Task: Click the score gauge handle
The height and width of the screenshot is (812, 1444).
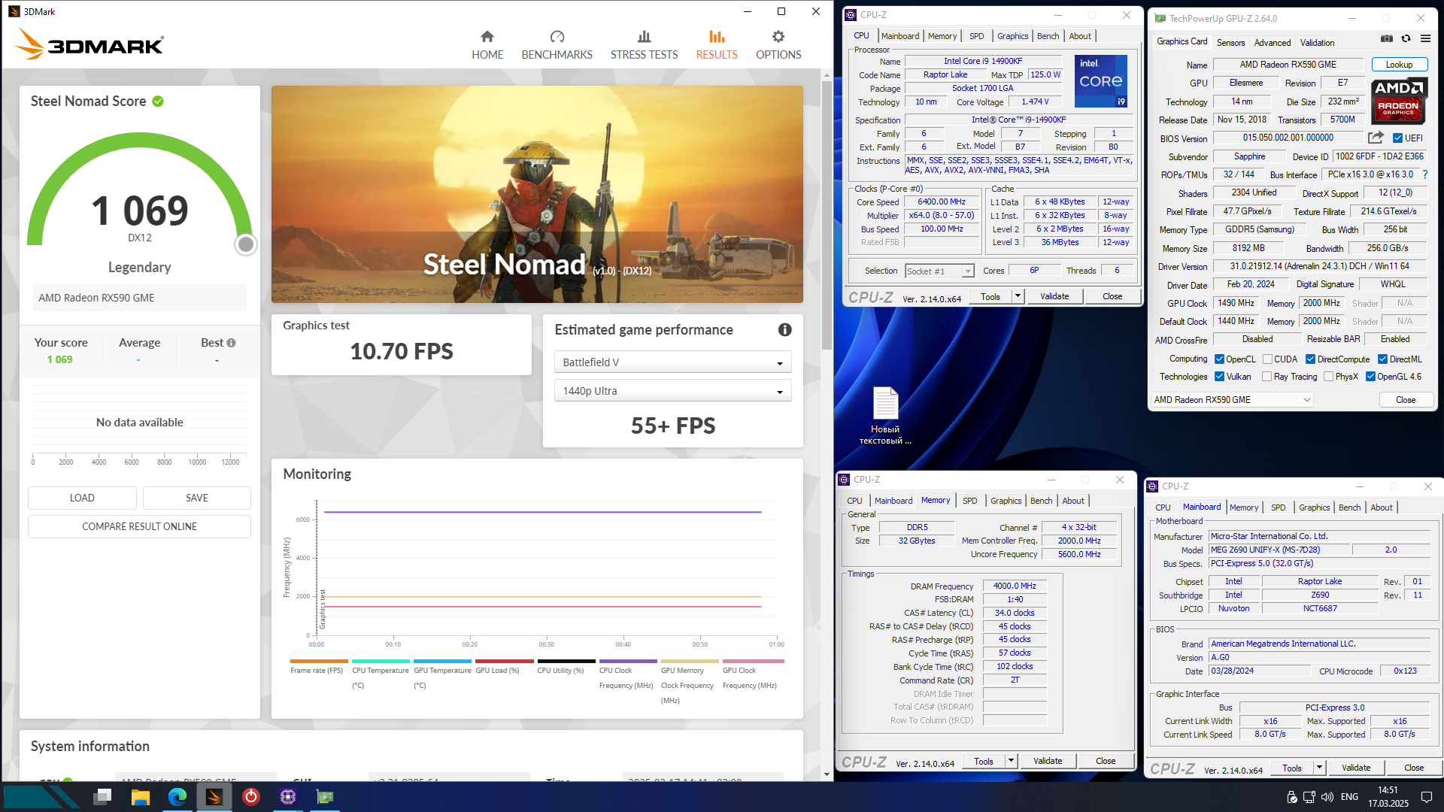Action: coord(245,244)
